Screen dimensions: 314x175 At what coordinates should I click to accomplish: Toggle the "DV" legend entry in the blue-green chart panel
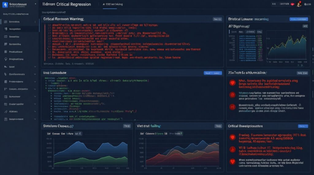click(x=49, y=134)
